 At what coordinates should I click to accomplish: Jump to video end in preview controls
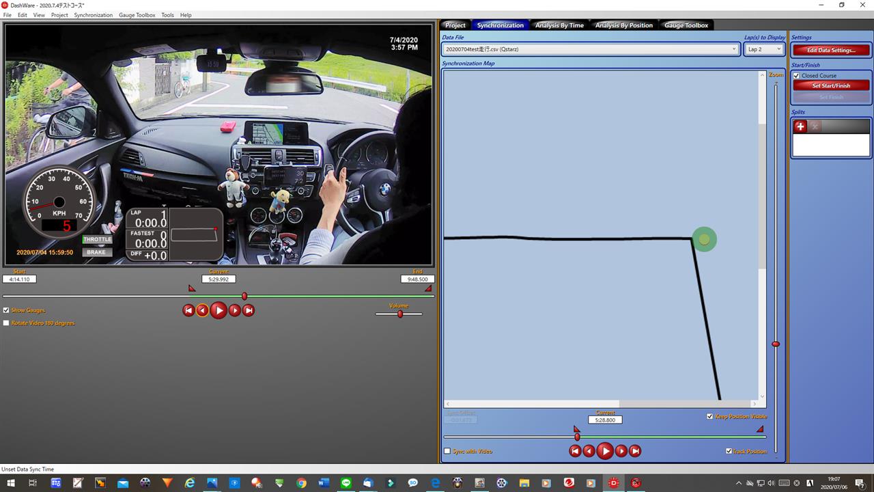click(x=249, y=310)
